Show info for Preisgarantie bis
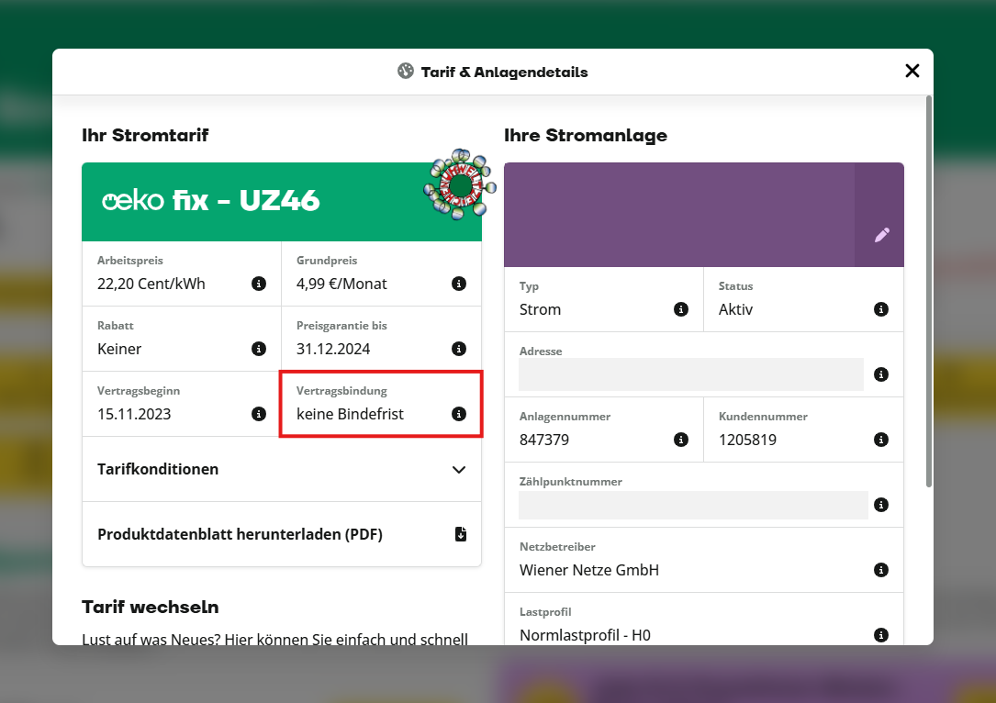996x703 pixels. [459, 349]
